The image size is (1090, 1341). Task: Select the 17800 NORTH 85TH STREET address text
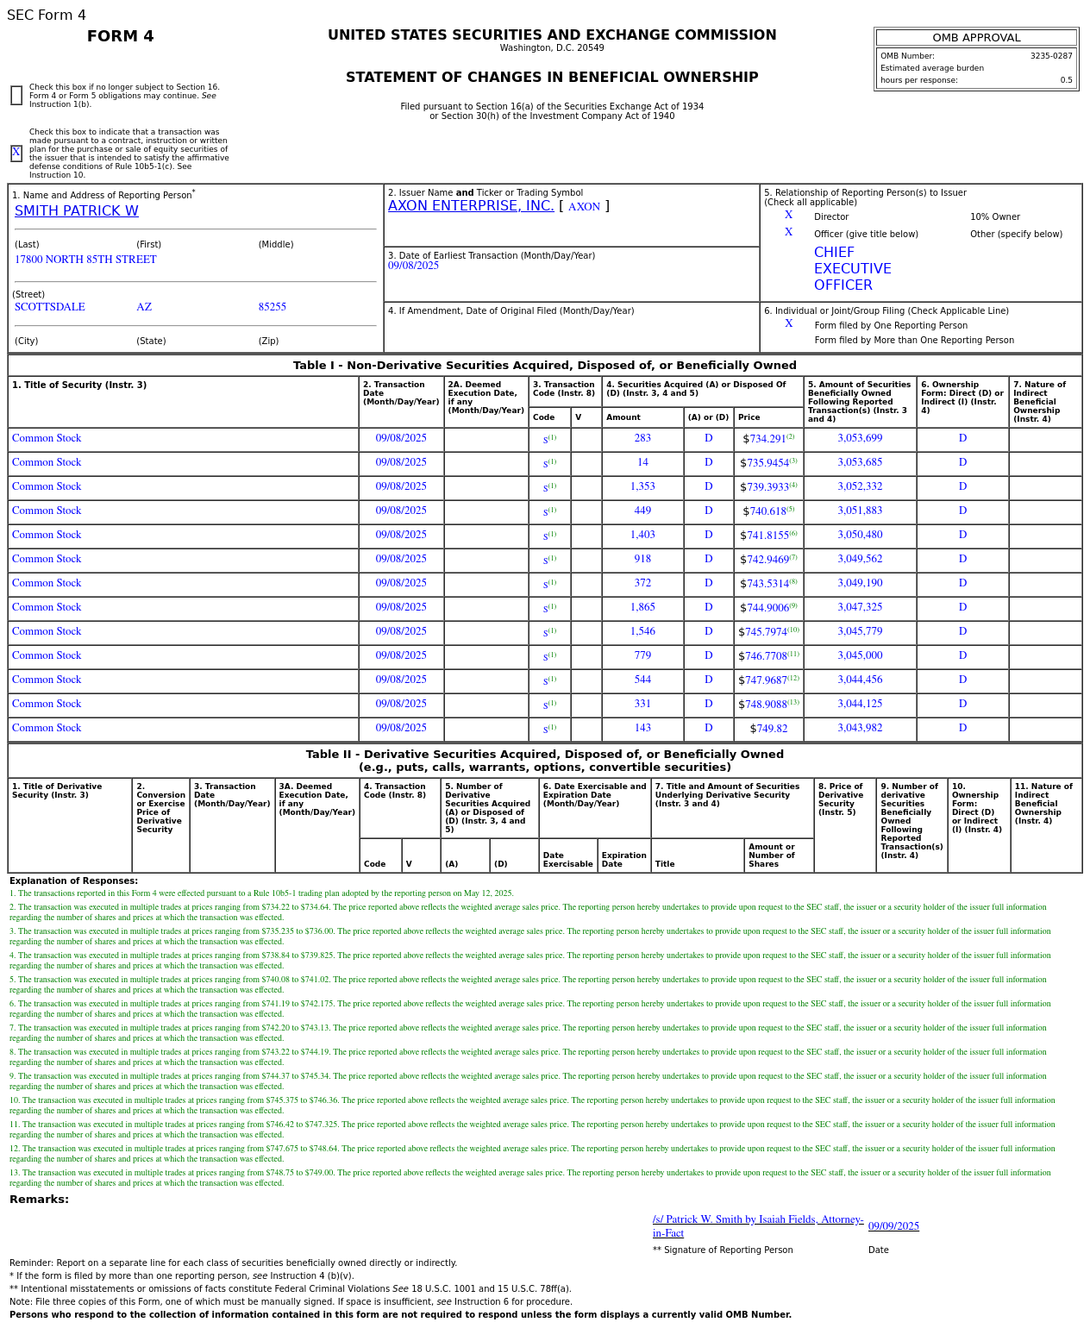(x=85, y=260)
